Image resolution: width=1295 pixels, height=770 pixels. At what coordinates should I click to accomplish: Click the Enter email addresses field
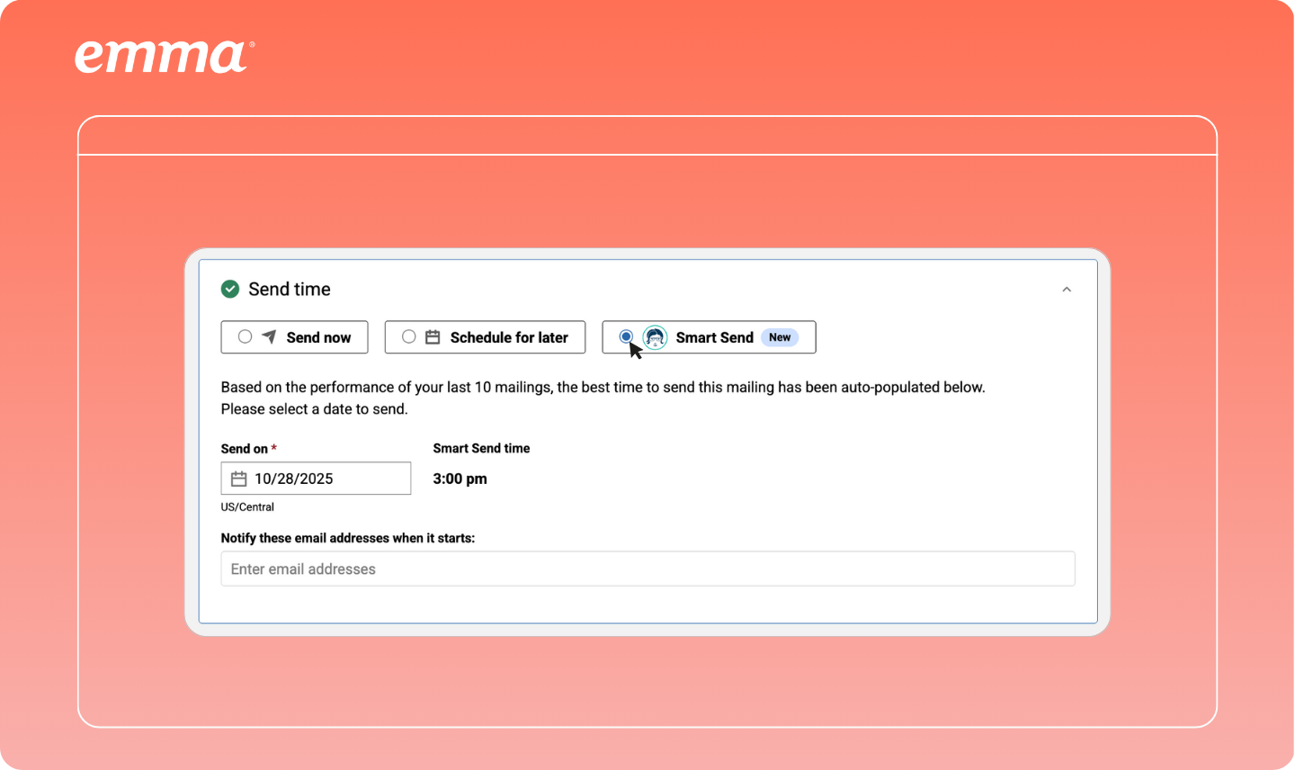[647, 569]
